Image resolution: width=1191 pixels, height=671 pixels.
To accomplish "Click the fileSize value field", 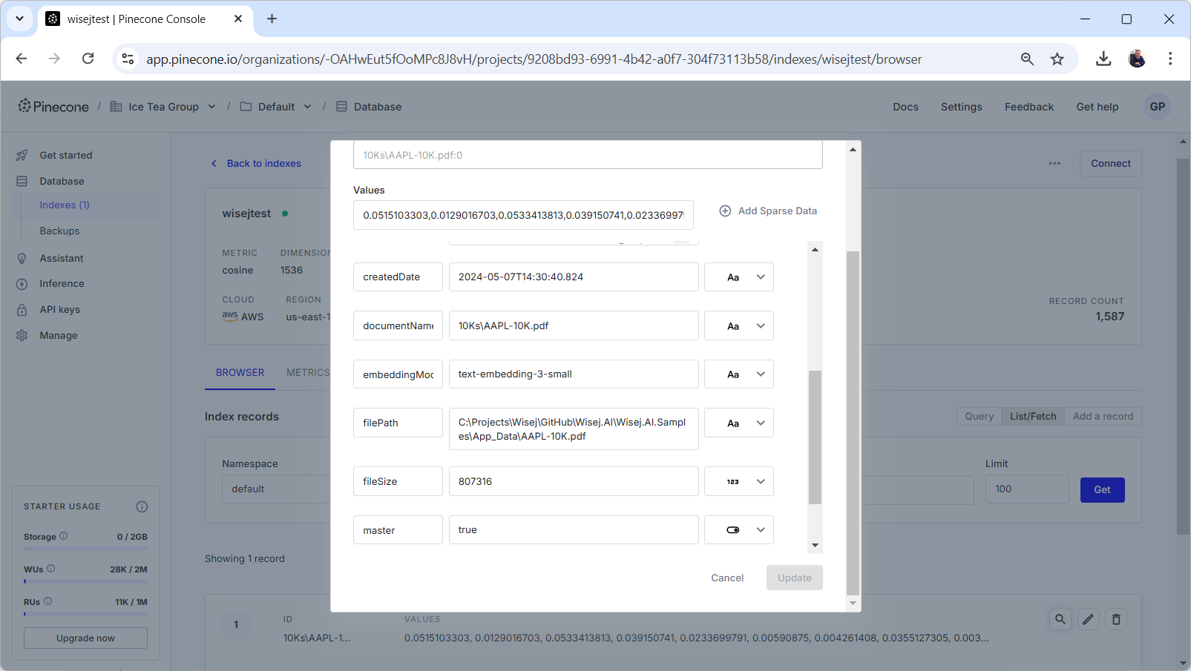I will (x=574, y=482).
